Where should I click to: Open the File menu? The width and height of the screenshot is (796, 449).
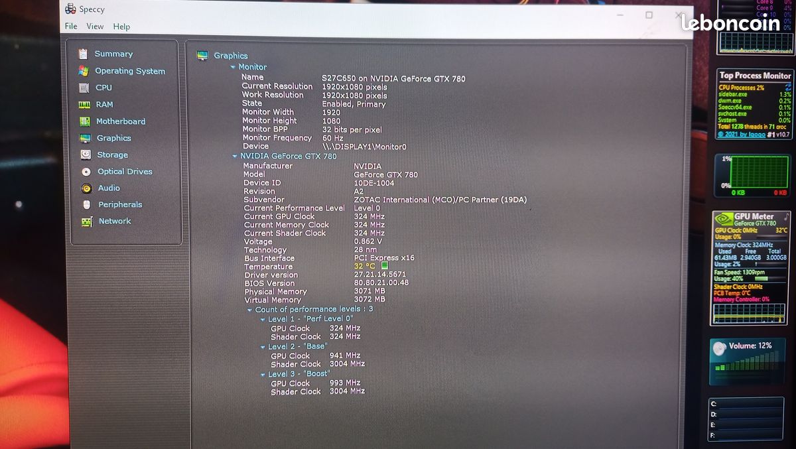pos(71,27)
